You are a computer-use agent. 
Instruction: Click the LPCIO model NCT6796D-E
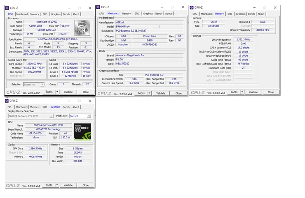[150, 45]
